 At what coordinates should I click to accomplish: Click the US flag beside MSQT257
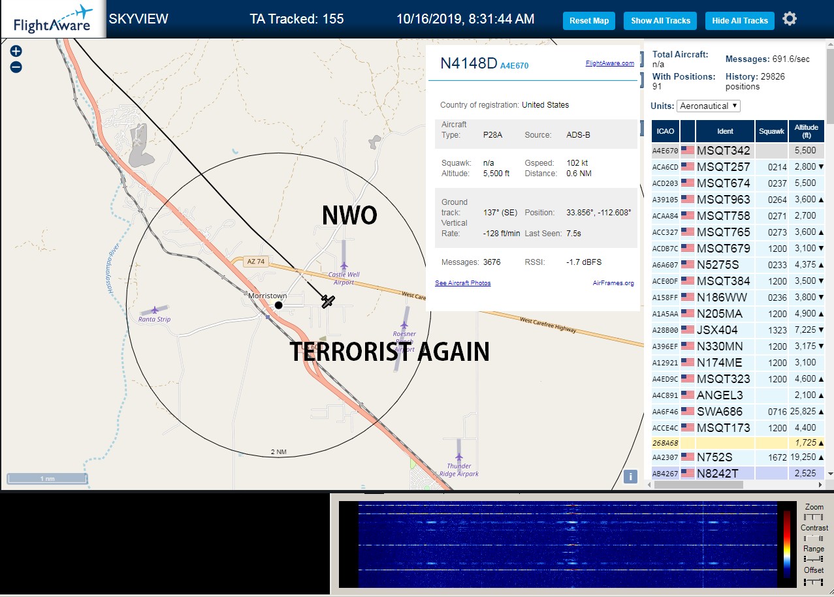(x=688, y=167)
